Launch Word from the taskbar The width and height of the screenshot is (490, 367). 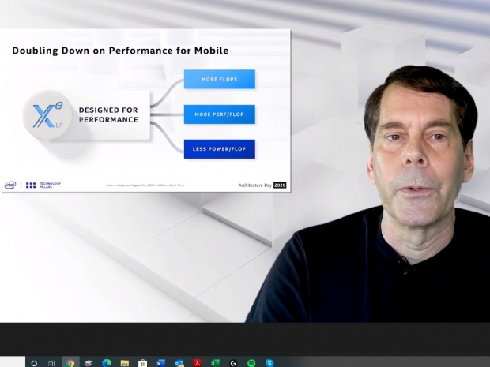click(x=161, y=363)
